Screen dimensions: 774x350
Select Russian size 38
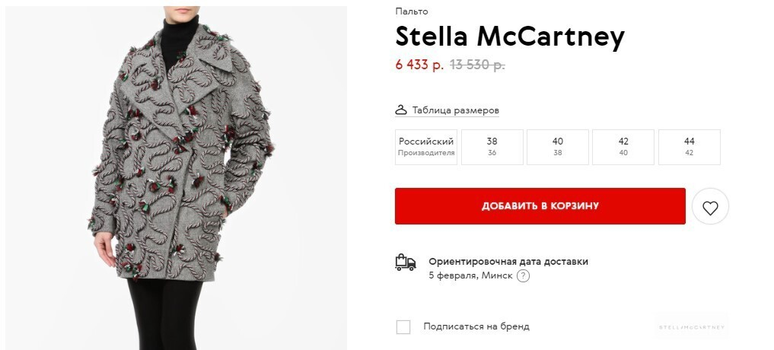[492, 147]
